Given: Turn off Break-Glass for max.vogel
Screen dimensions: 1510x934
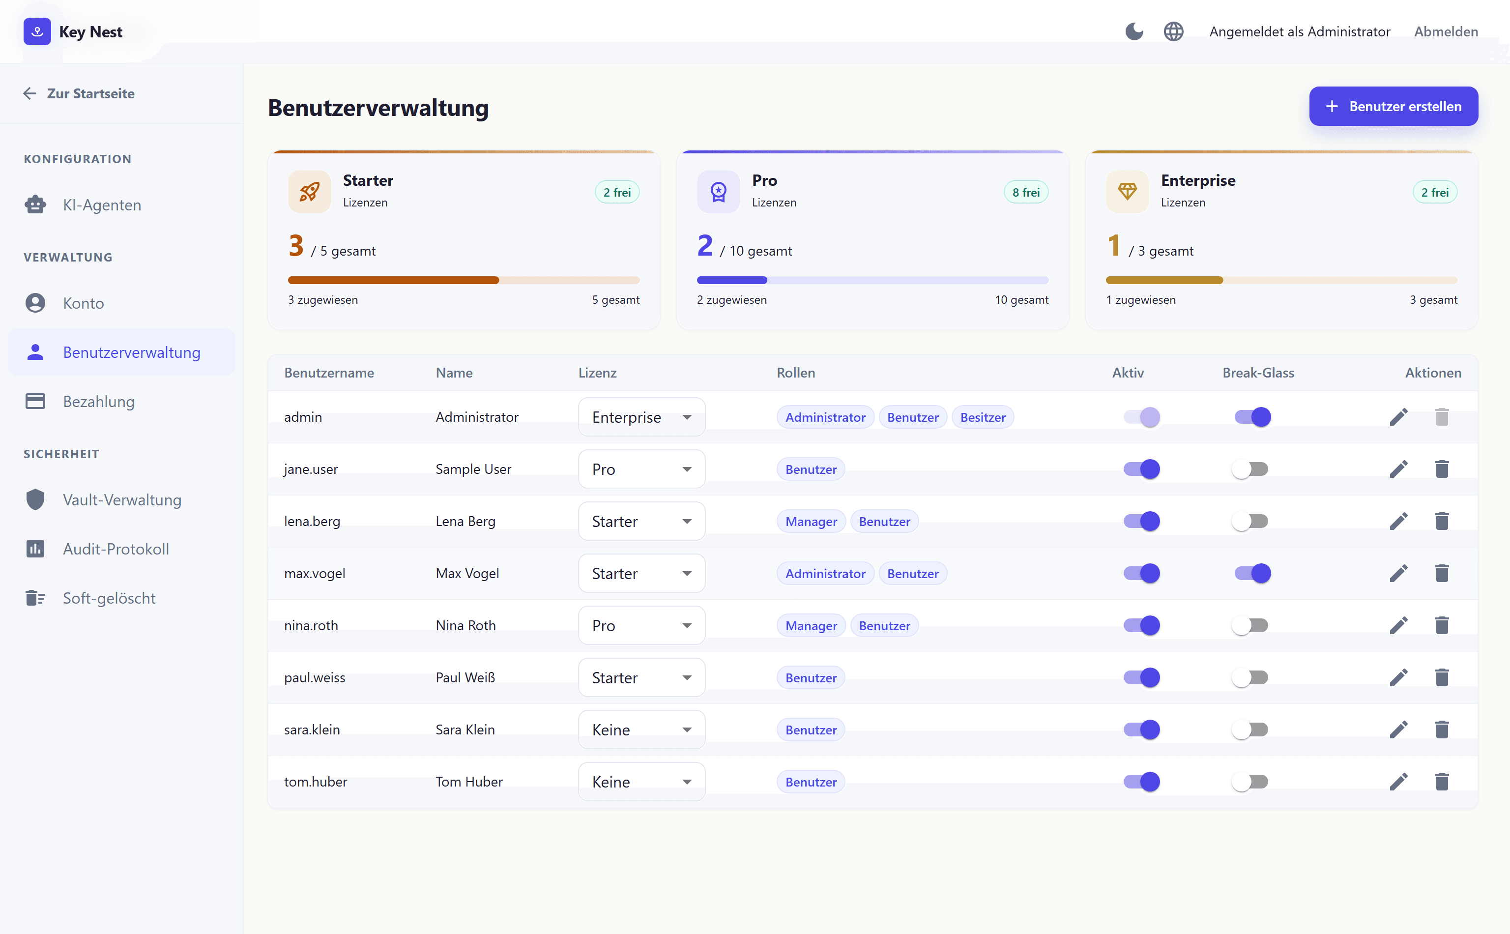Looking at the screenshot, I should tap(1252, 573).
